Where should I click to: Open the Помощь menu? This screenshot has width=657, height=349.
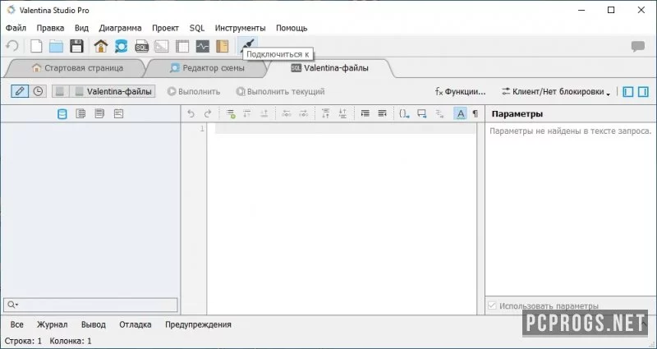(292, 28)
